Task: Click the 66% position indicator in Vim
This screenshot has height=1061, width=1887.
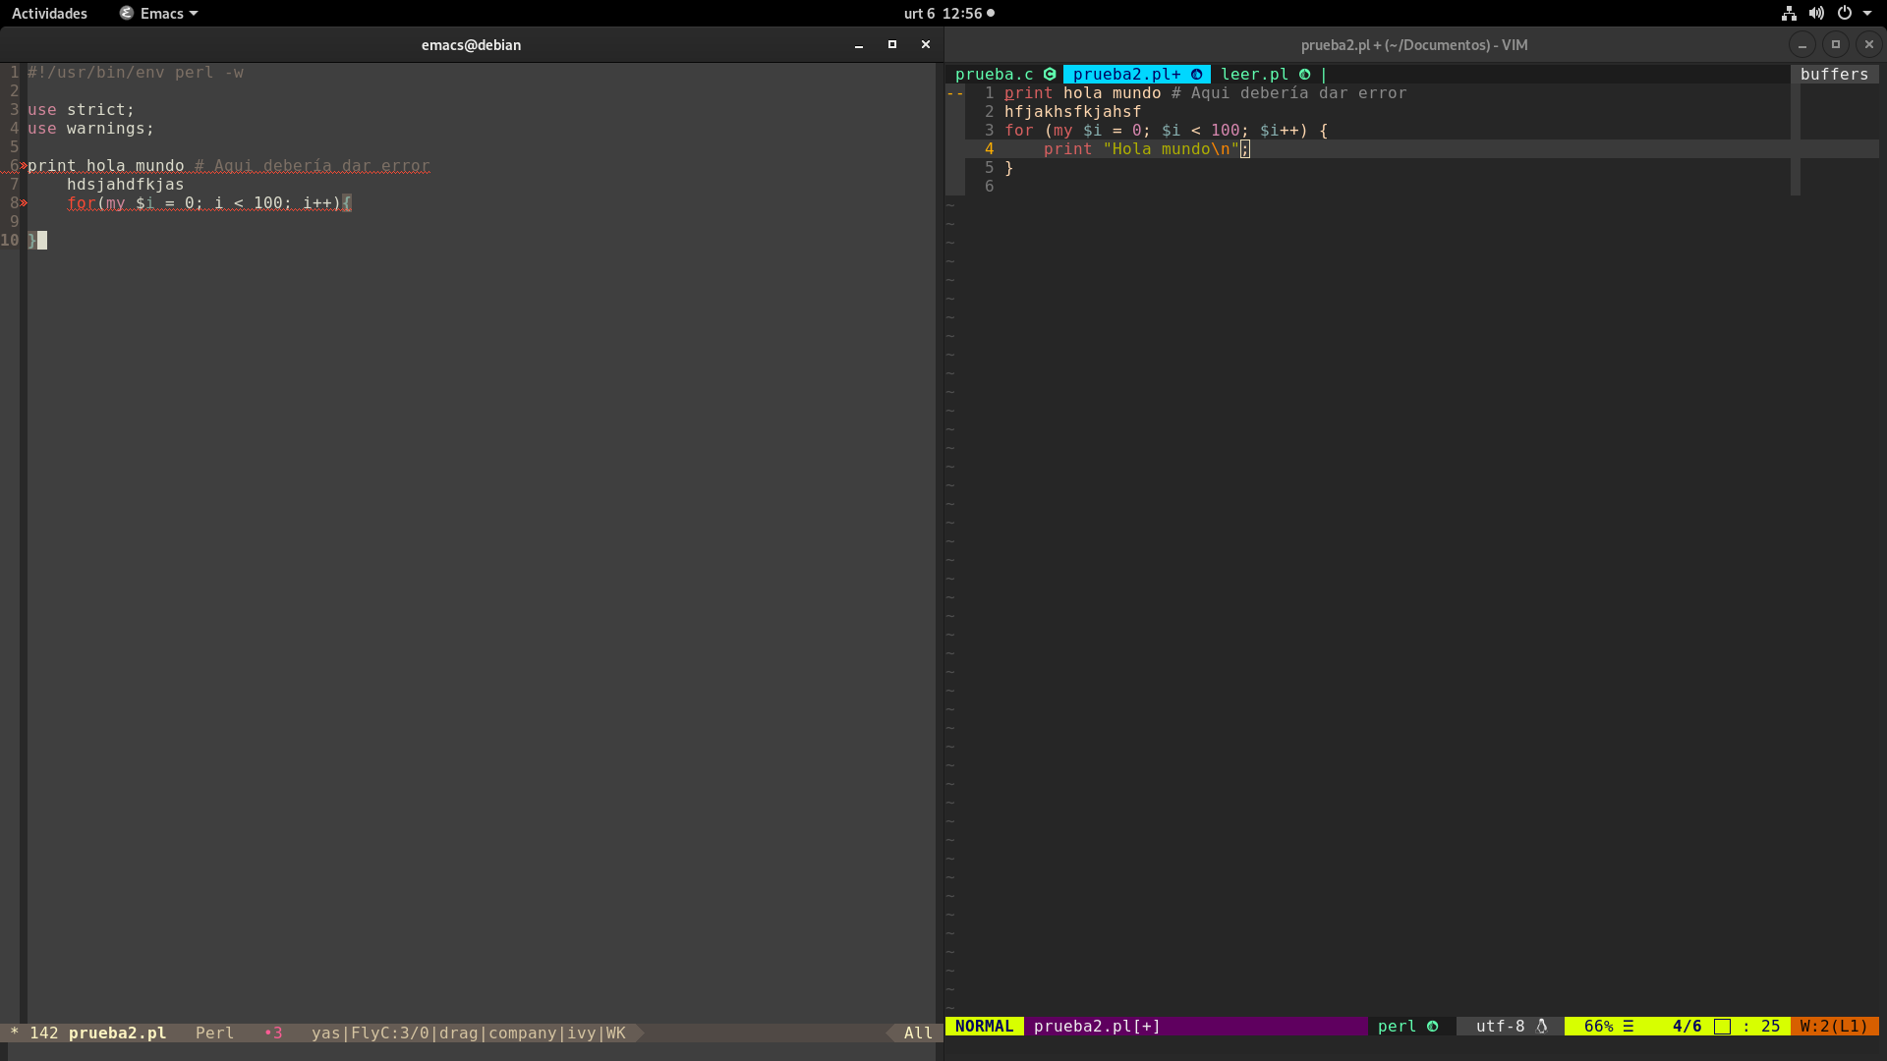Action: (1598, 1026)
